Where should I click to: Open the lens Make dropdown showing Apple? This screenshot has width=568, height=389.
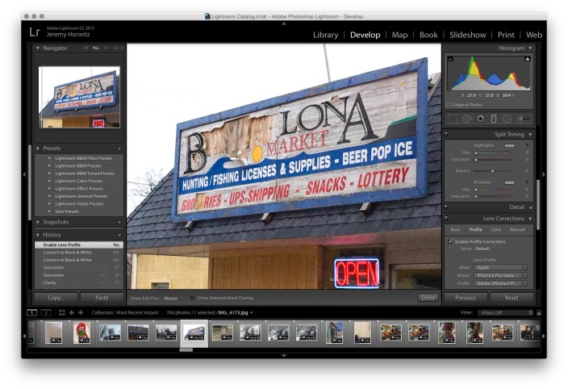coord(500,267)
